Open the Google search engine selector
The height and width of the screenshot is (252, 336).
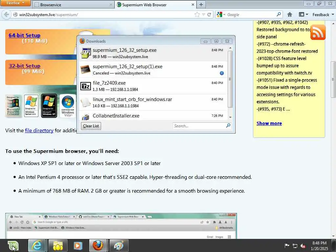click(221, 14)
